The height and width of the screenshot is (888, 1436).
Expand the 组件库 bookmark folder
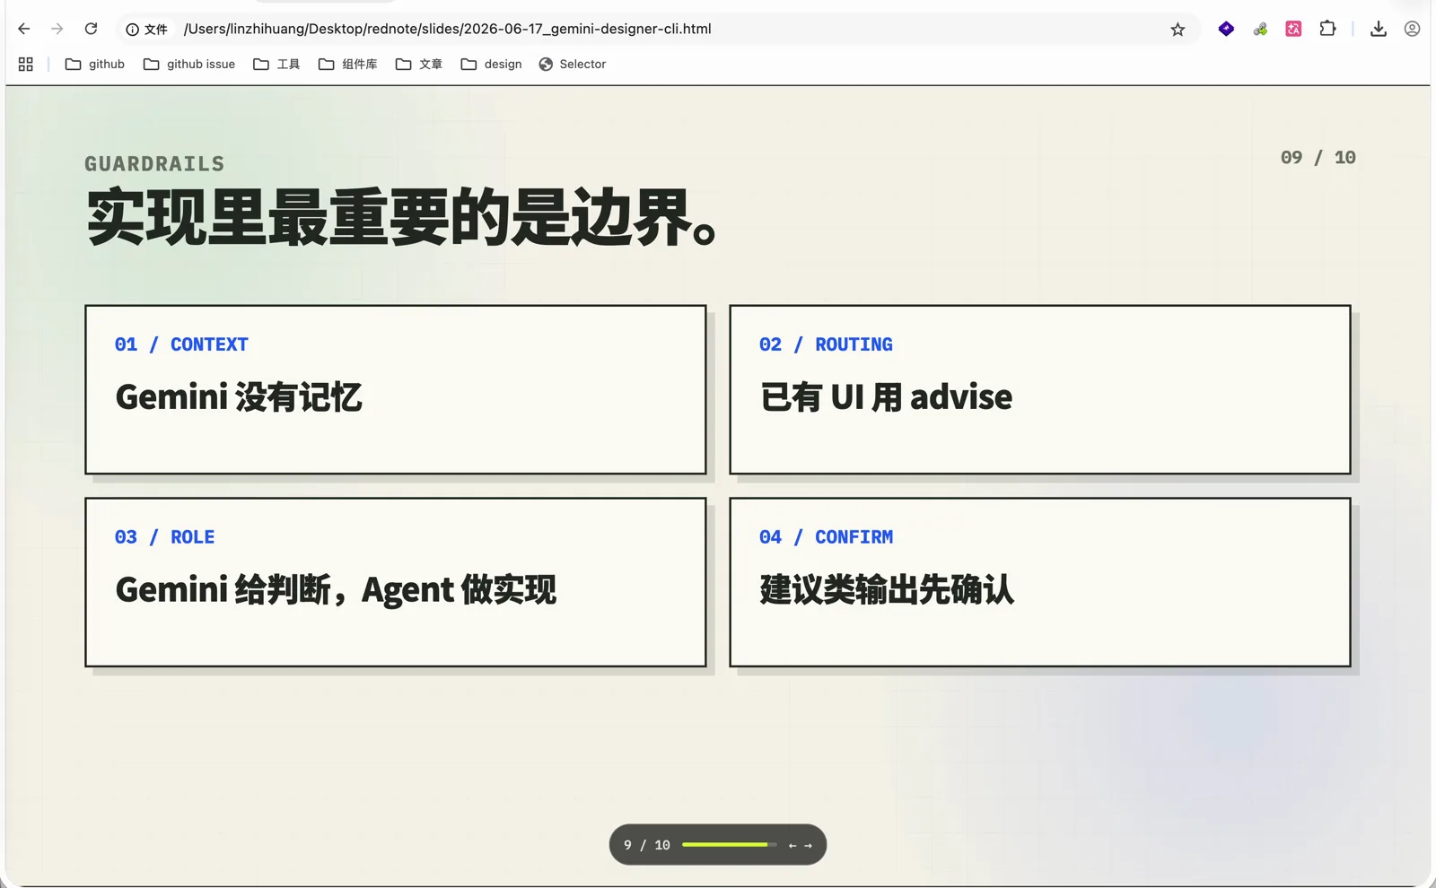348,64
